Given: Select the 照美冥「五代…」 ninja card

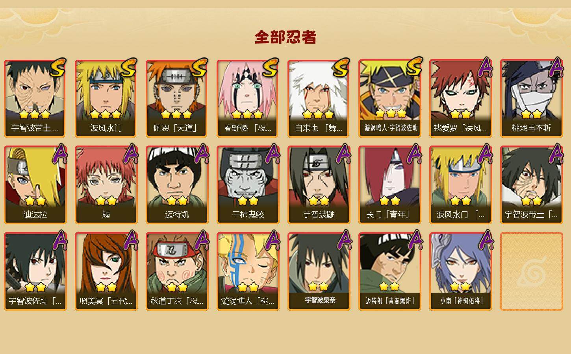Looking at the screenshot, I should 106,271.
